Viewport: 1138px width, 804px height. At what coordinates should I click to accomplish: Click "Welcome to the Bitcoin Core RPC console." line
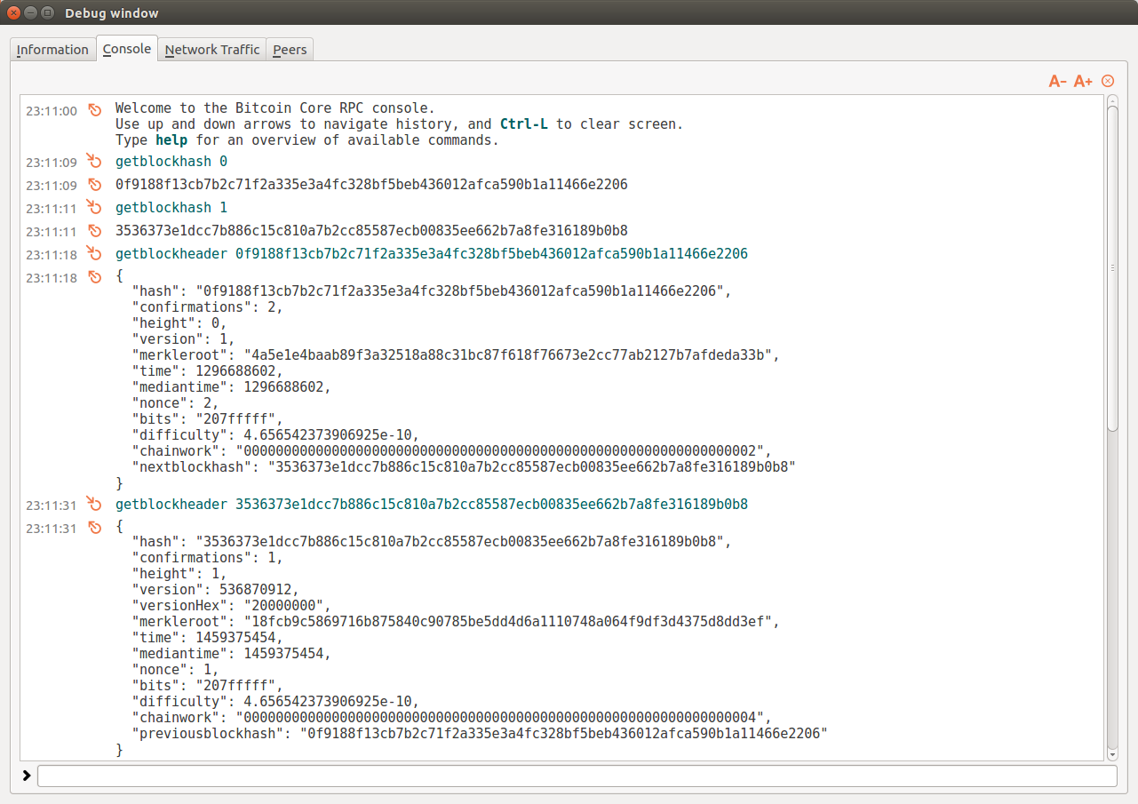(x=275, y=108)
